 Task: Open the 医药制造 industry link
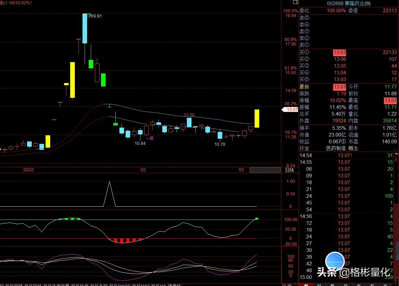pyautogui.click(x=336, y=148)
